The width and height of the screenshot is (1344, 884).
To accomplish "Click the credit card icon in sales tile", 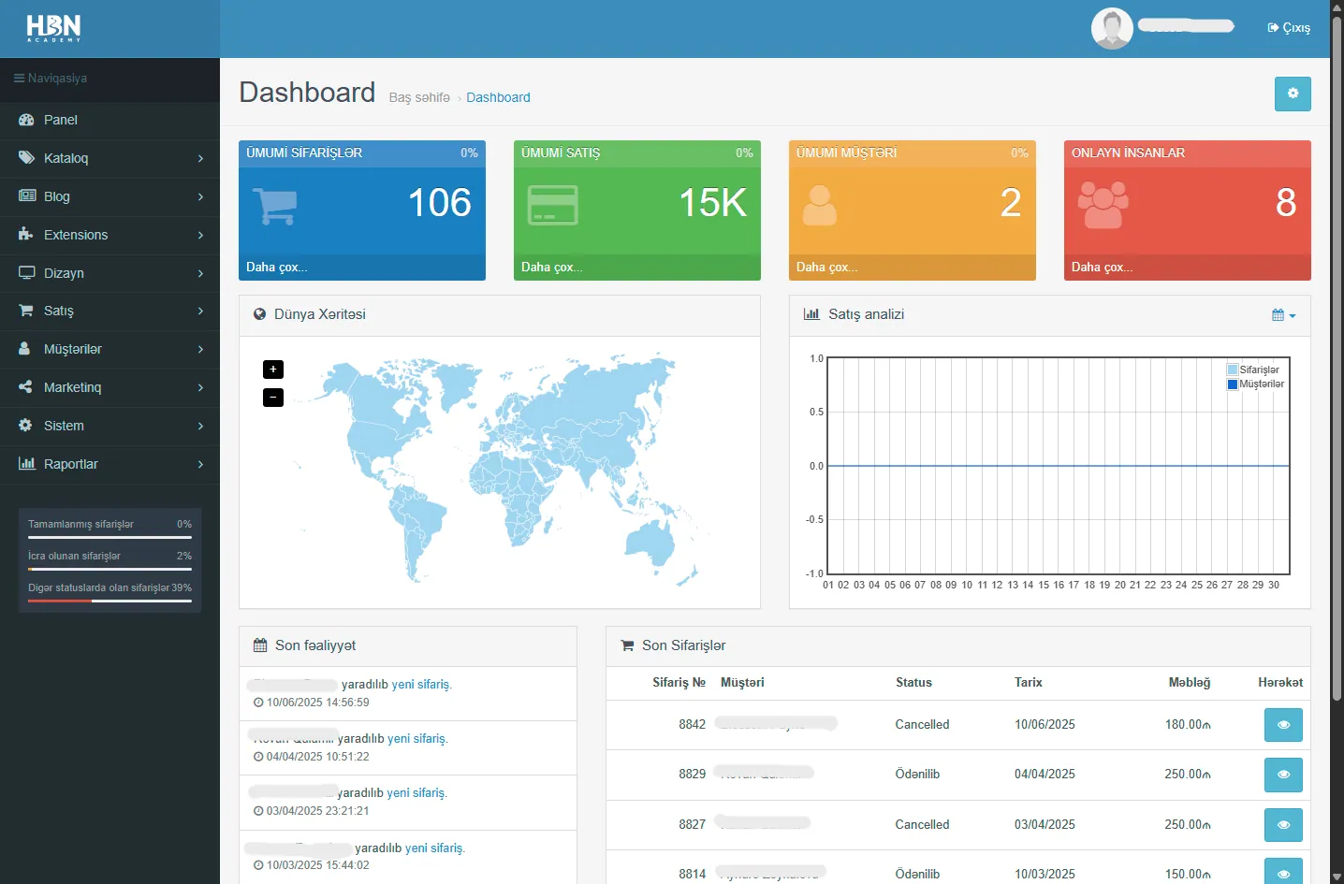I will [552, 205].
